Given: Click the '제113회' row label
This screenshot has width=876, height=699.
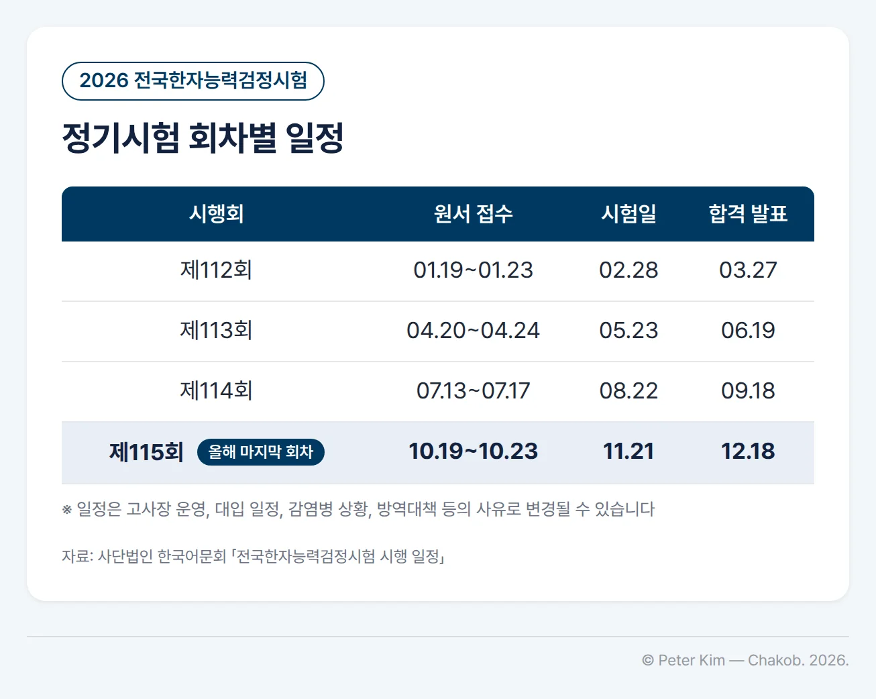Looking at the screenshot, I should 216,331.
